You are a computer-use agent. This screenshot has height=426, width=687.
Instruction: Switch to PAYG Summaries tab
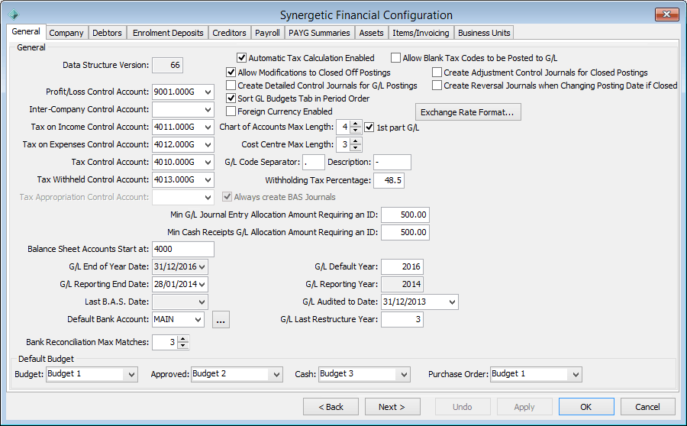pos(319,33)
